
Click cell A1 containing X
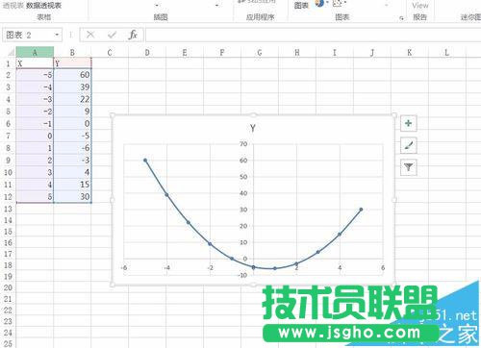[35, 63]
